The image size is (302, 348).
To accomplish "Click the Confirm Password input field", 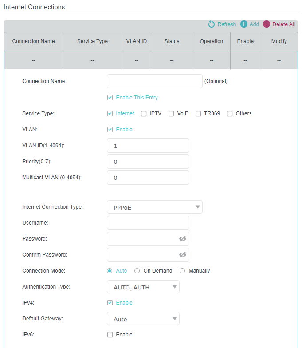I will point(148,255).
